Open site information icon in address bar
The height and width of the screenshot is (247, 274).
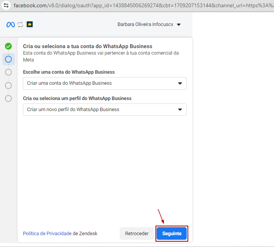pyautogui.click(x=6, y=6)
